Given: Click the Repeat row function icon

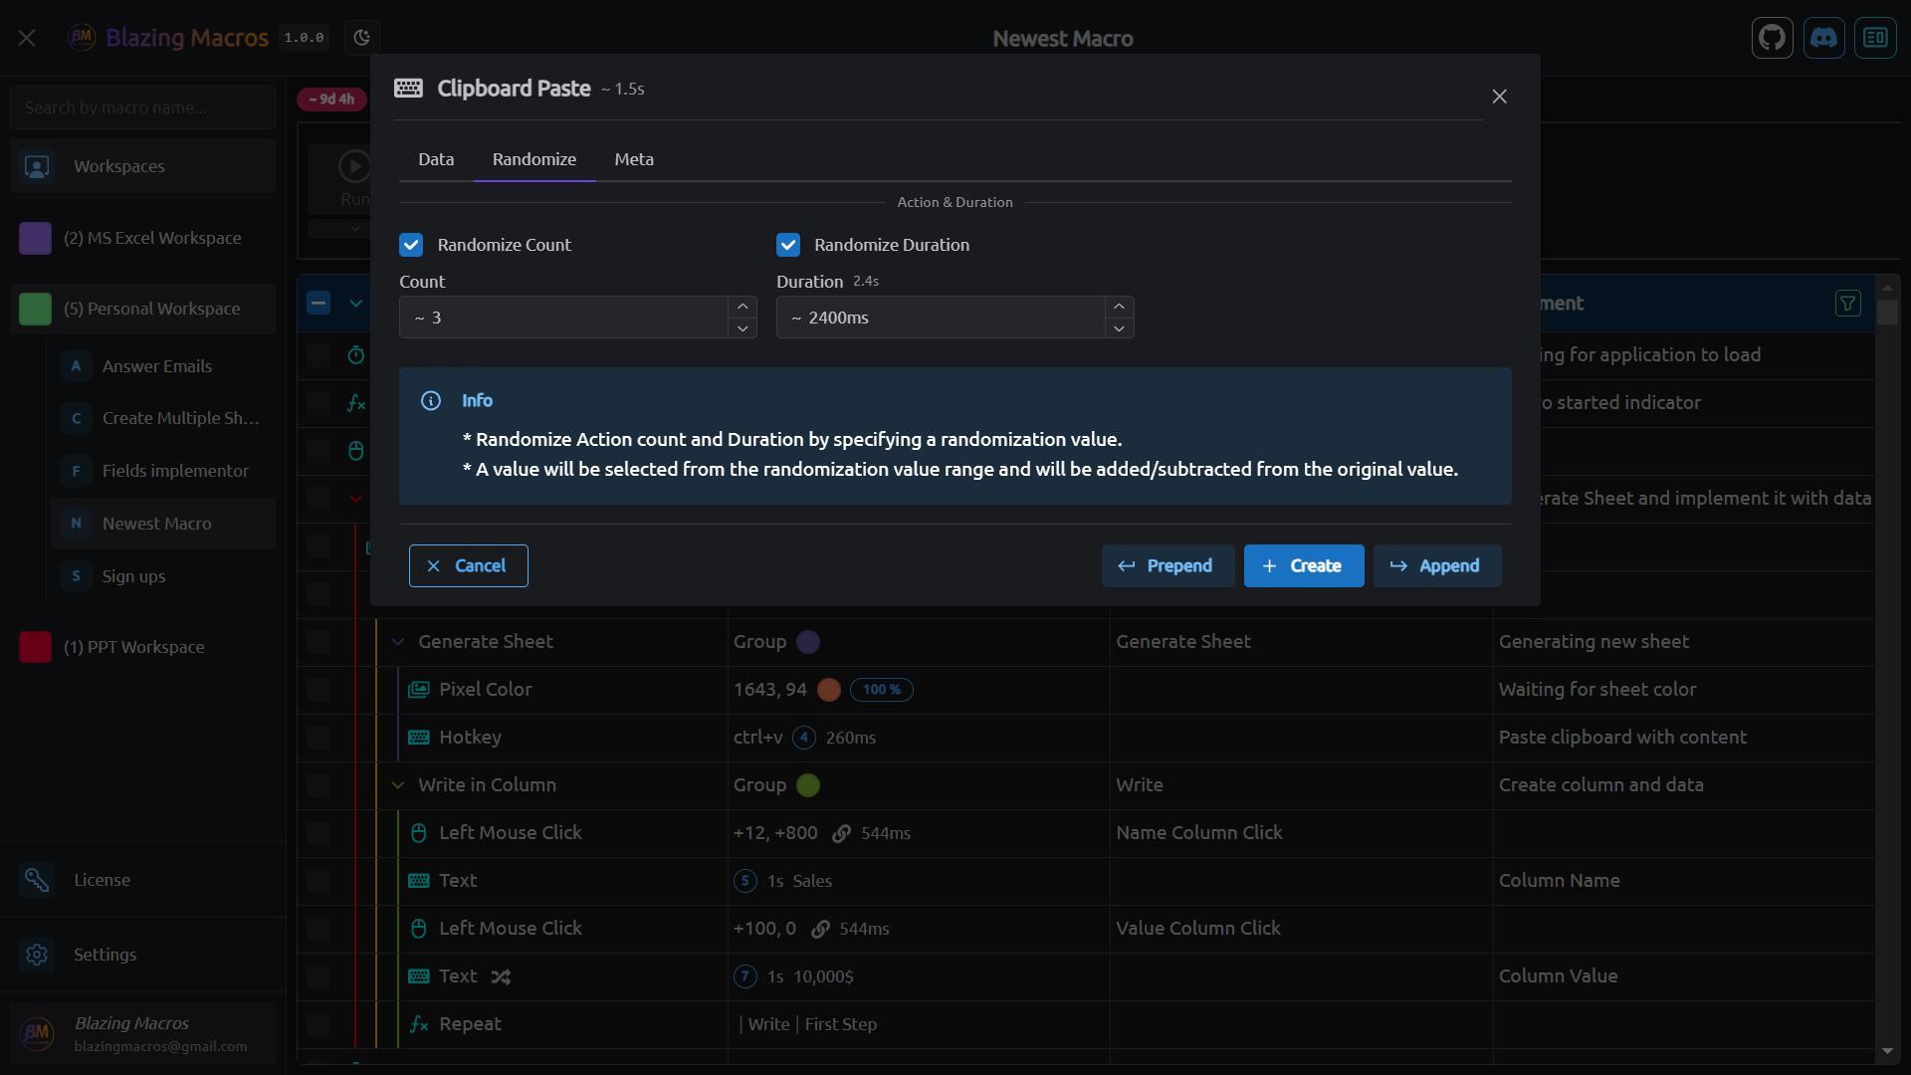Looking at the screenshot, I should (x=419, y=1024).
